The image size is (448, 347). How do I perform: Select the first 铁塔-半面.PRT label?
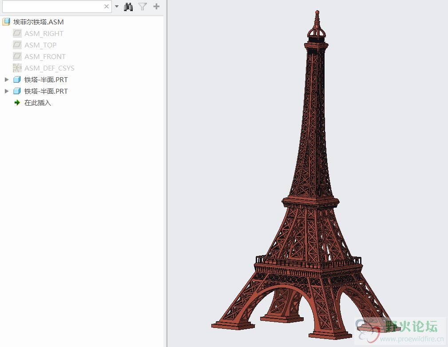[46, 80]
